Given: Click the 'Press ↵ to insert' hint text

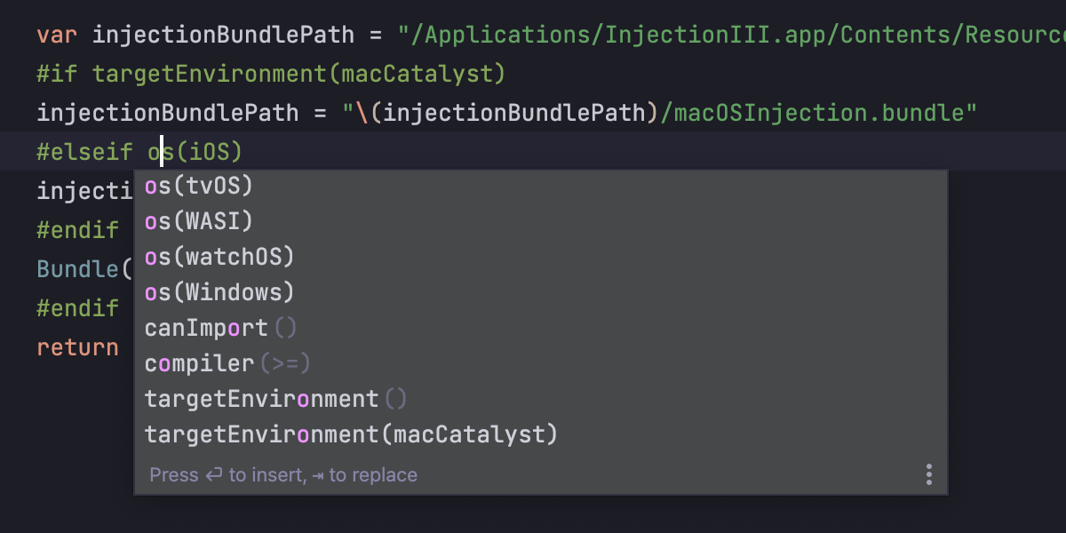Looking at the screenshot, I should [226, 475].
